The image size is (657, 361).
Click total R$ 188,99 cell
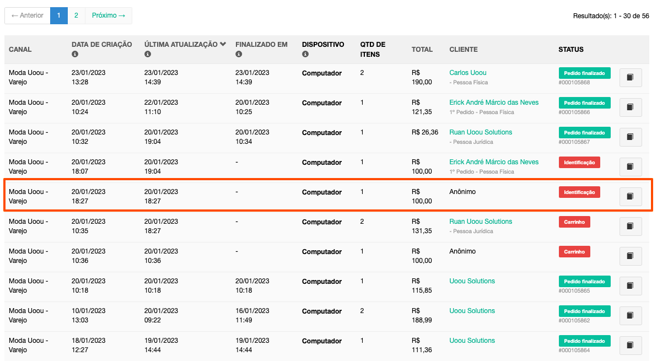pyautogui.click(x=422, y=315)
